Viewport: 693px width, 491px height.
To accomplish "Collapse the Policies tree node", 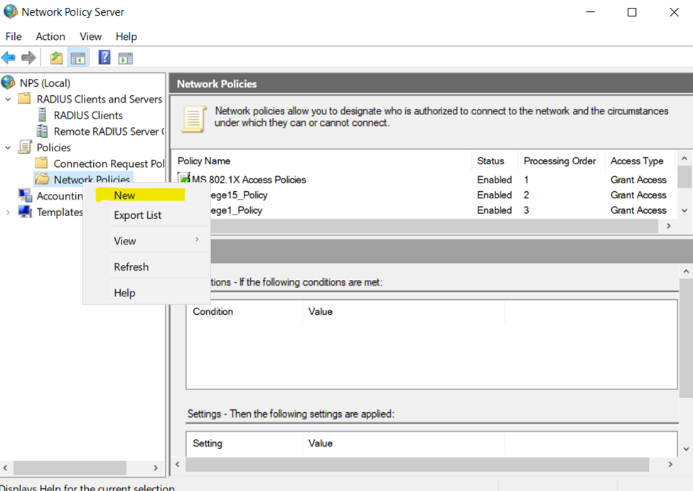I will [x=8, y=148].
